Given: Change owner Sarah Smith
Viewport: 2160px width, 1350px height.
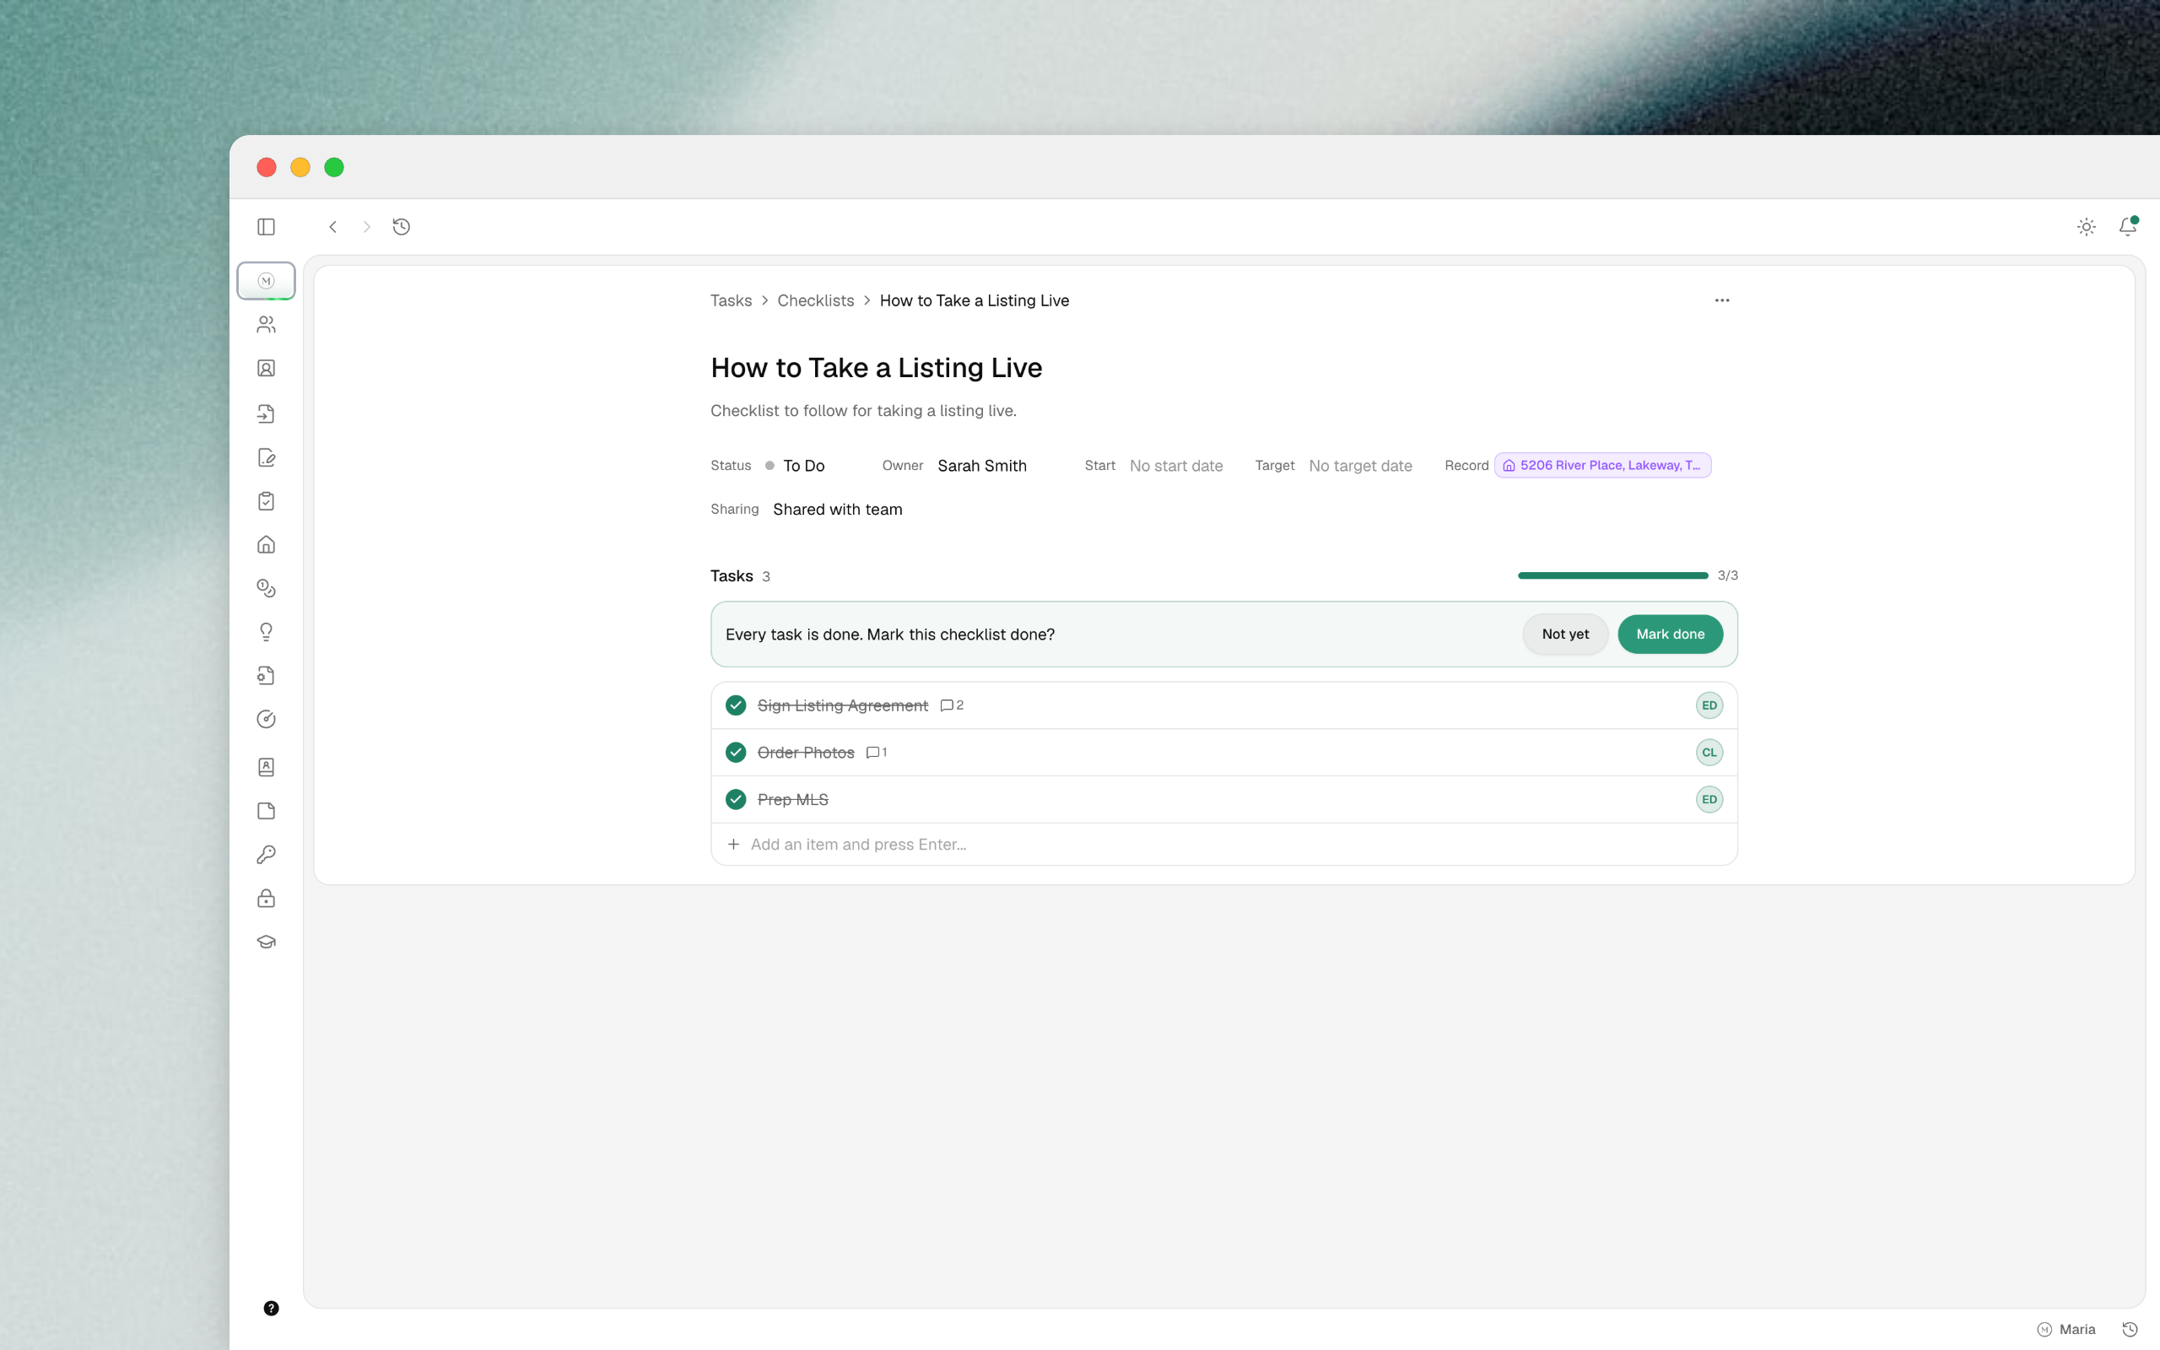Looking at the screenshot, I should pyautogui.click(x=982, y=466).
